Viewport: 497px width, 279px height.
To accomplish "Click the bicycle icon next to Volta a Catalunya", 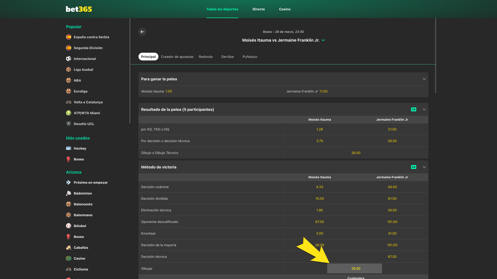I will pyautogui.click(x=69, y=102).
